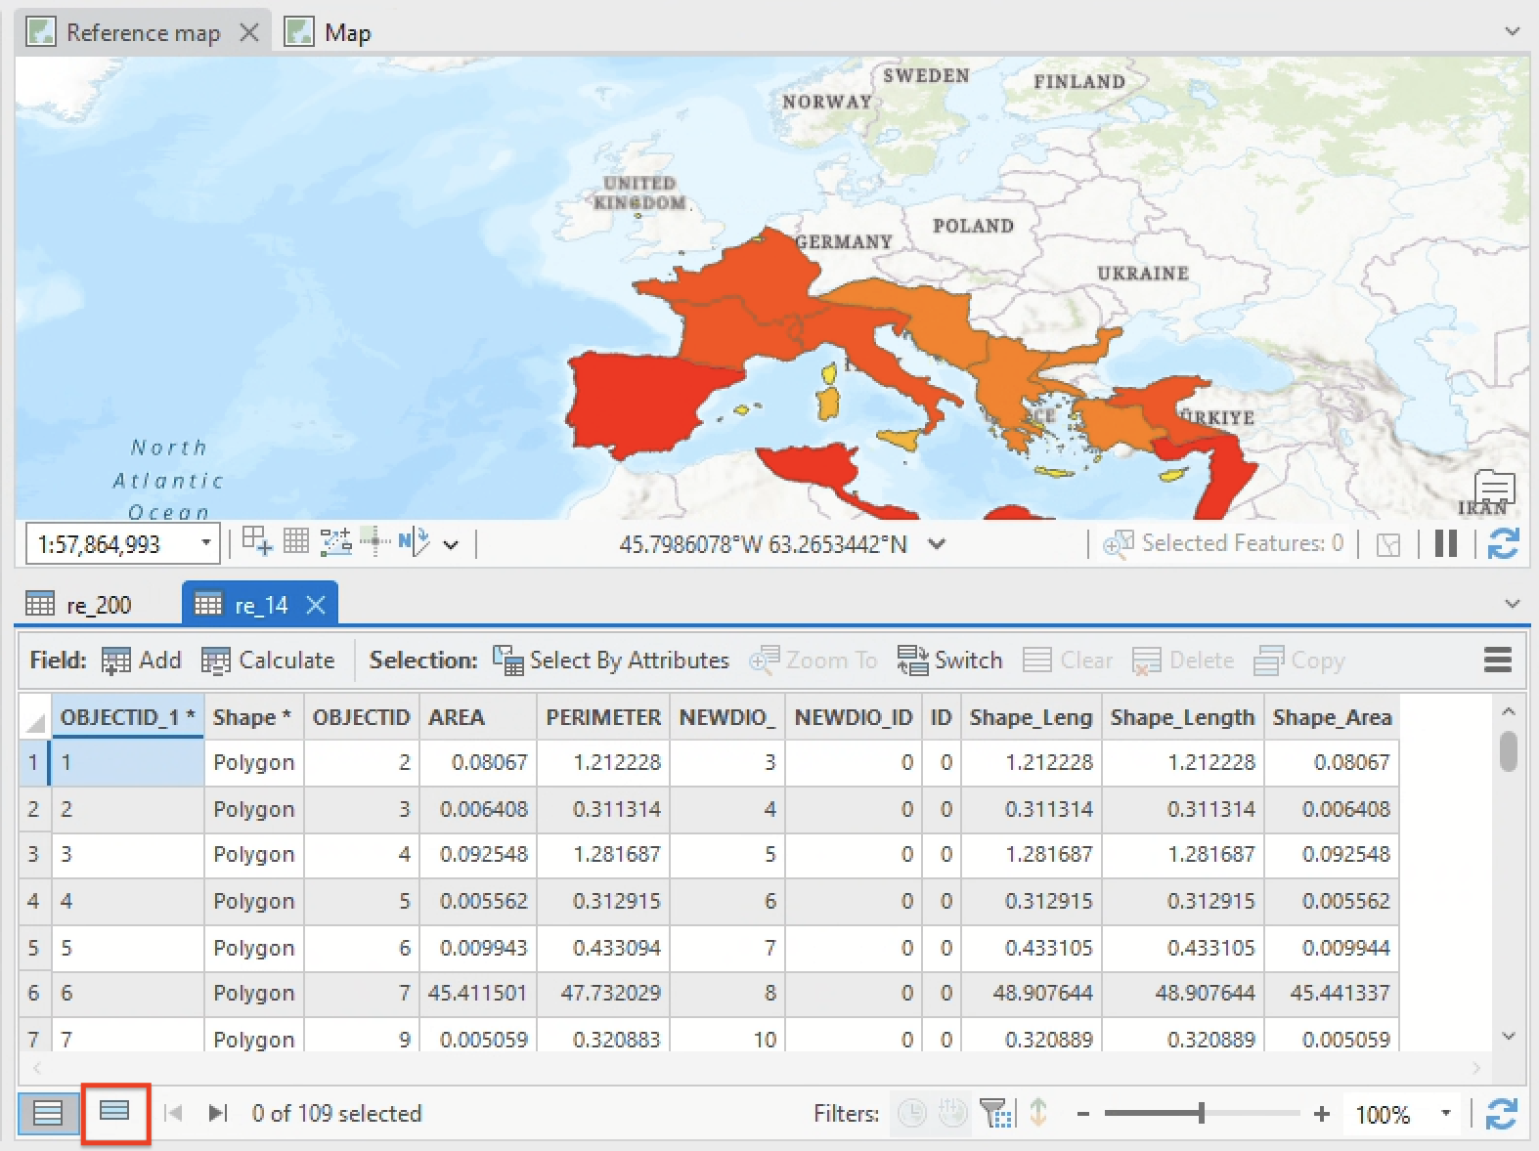Move to the end of the table

218,1113
